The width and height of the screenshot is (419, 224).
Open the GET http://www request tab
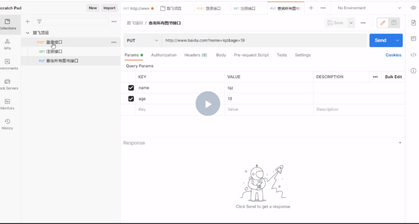point(139,8)
